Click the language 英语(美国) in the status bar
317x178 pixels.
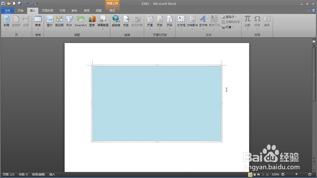coord(38,175)
